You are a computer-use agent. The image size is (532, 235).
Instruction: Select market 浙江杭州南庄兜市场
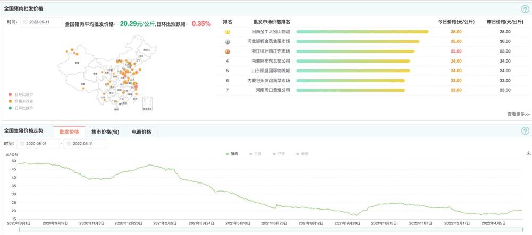pyautogui.click(x=271, y=51)
